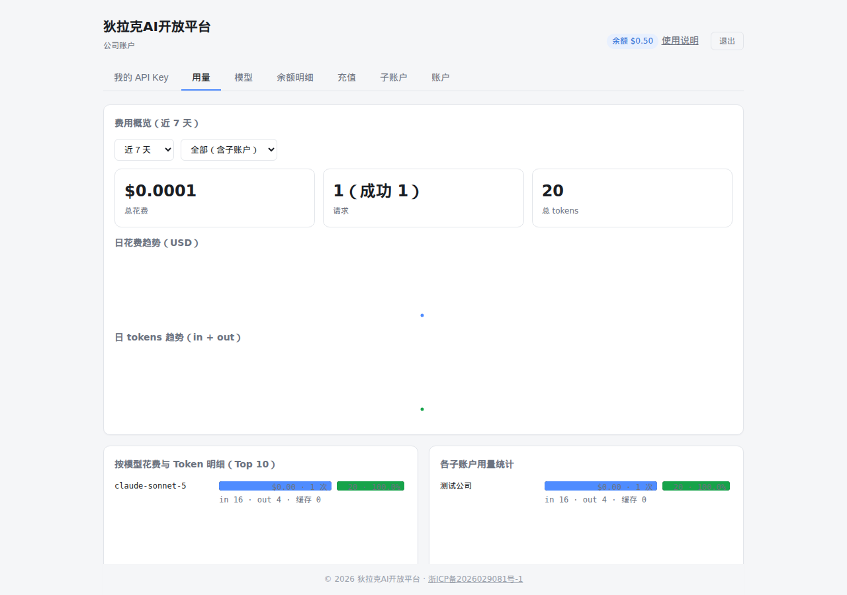
Task: Open the 浙ICP备2026029081号-1 footer link
Action: 475,579
